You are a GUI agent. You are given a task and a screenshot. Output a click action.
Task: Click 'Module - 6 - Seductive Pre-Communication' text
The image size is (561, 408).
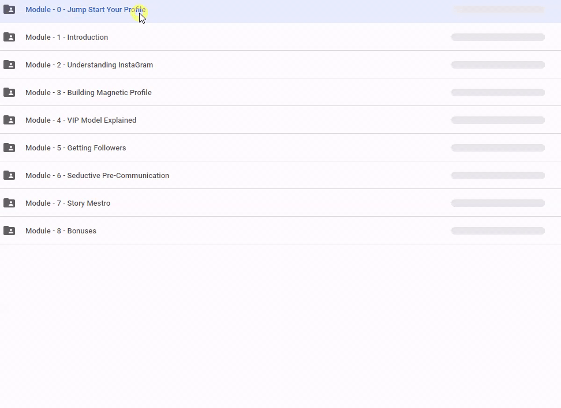tap(97, 176)
